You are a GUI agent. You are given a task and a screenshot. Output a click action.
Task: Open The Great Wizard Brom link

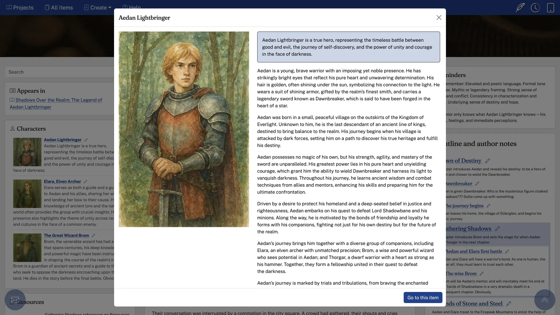pyautogui.click(x=66, y=235)
